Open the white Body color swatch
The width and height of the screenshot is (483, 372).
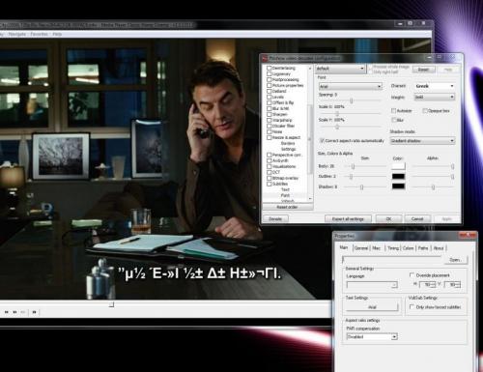(x=398, y=166)
